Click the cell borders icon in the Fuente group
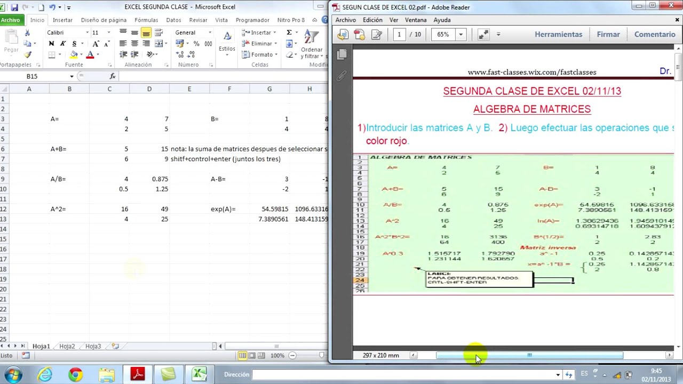683x384 pixels. point(52,54)
